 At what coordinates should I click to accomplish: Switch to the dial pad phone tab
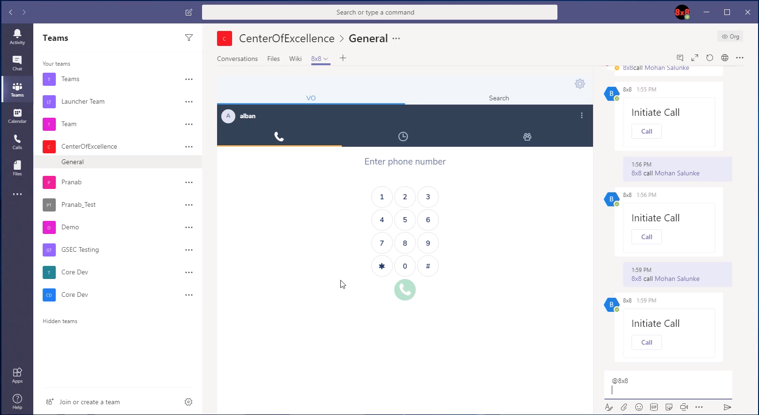(279, 136)
